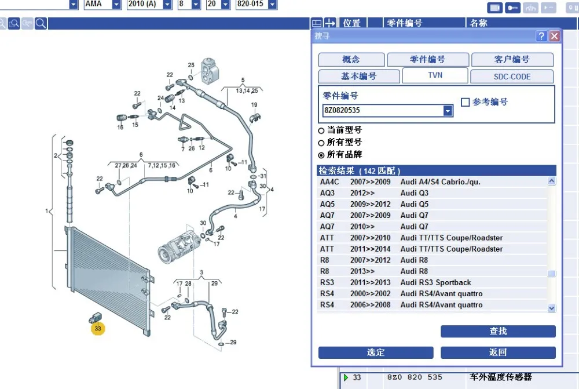Image resolution: width=579 pixels, height=389 pixels.
Task: Click the 位置 column header
Action: tap(352, 23)
